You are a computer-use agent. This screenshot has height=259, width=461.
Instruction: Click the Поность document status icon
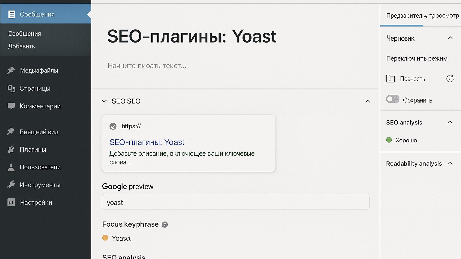(x=390, y=79)
